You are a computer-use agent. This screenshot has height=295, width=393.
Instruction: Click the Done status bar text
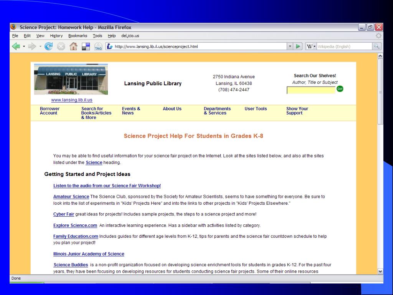(x=16, y=278)
